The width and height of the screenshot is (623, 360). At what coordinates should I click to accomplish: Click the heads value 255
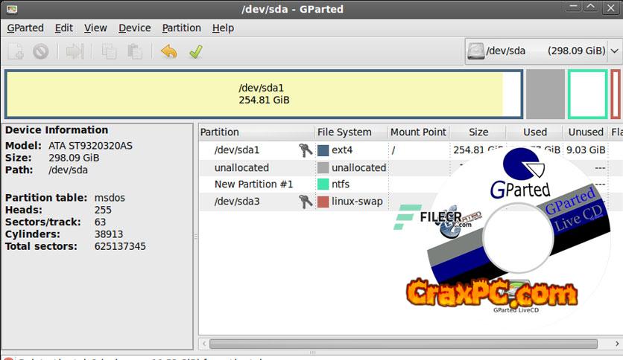pyautogui.click(x=103, y=210)
